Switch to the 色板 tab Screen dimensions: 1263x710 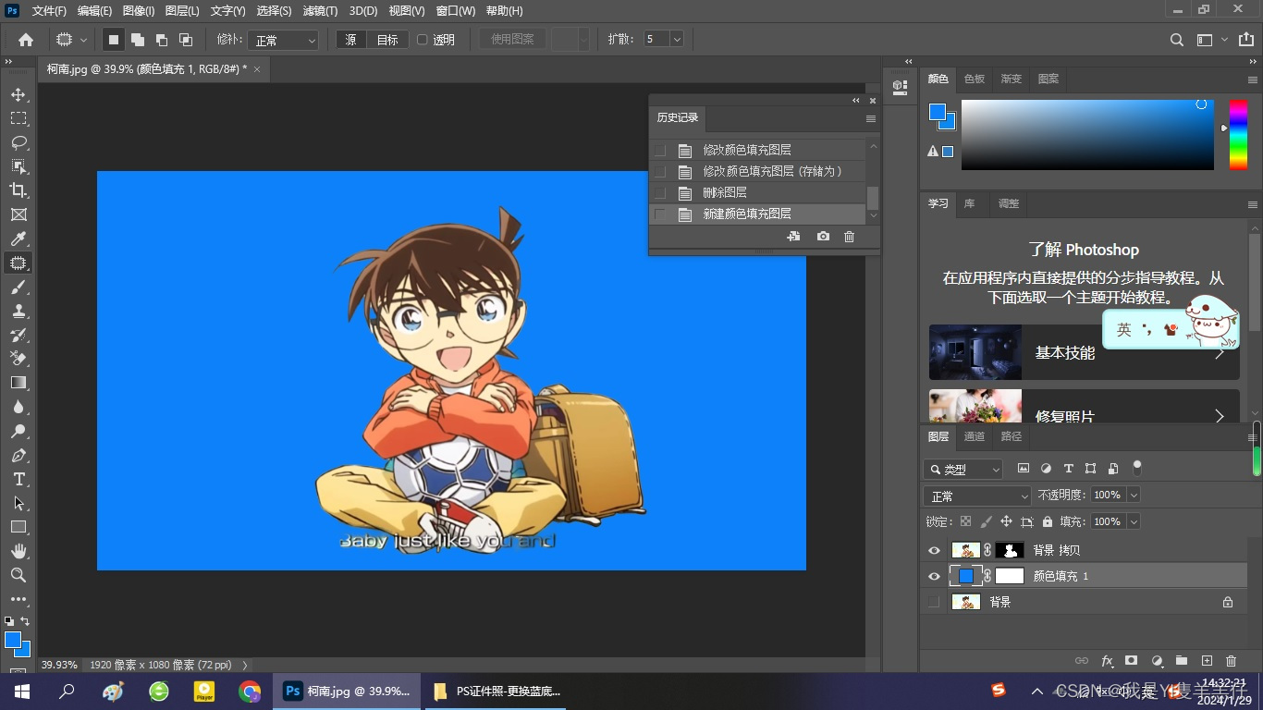click(975, 79)
